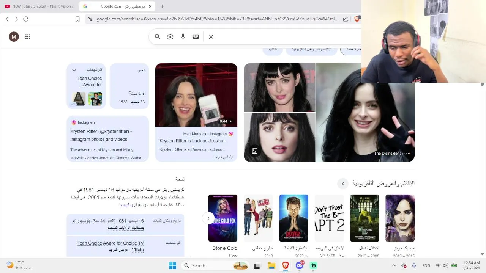This screenshot has width=486, height=273.
Task: Click عرض المزيد to show more
Action: (118, 250)
